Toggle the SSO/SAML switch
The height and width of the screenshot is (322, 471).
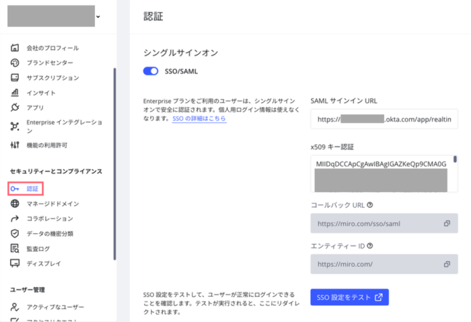(151, 71)
